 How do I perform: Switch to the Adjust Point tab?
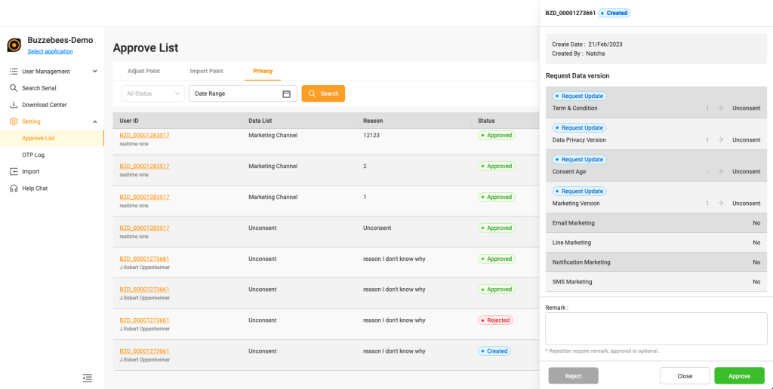(143, 71)
